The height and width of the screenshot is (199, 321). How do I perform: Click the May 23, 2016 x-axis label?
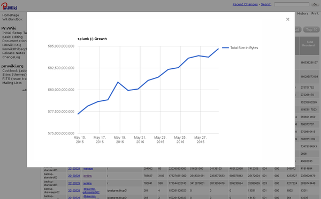(160, 140)
